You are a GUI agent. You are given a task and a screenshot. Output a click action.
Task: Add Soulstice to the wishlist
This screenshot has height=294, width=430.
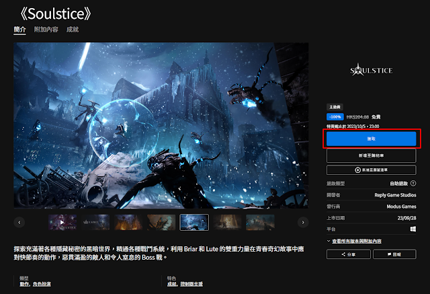click(371, 170)
